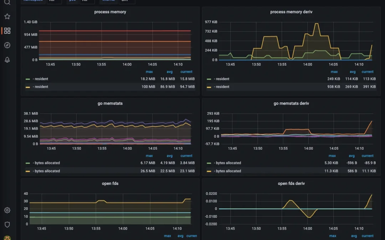Click the 86.9 MiB avg value
This screenshot has width=385, height=240.
tap(168, 87)
